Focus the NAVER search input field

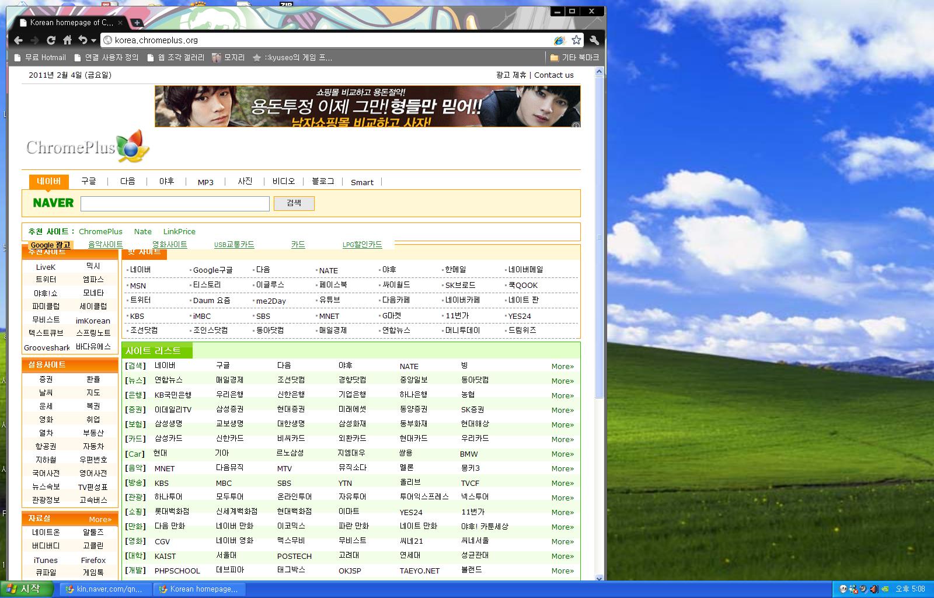(175, 203)
